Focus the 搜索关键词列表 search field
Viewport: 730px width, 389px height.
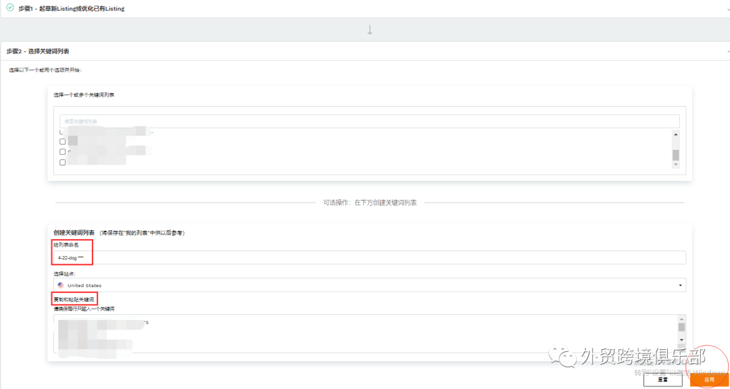370,122
